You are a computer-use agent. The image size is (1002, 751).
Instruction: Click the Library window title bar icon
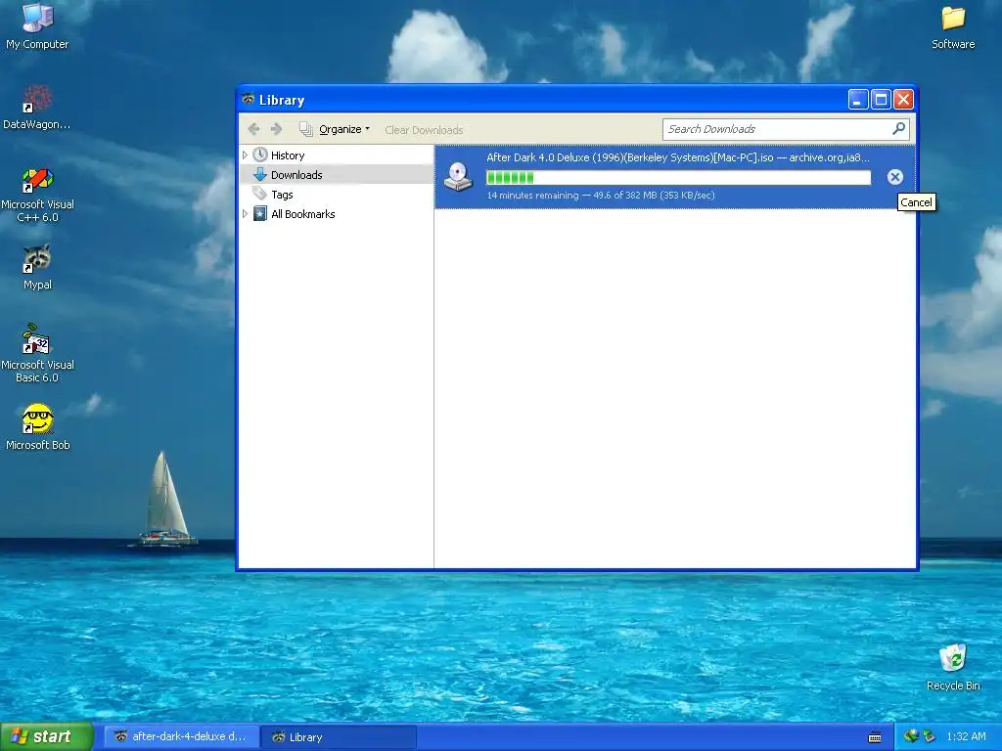pyautogui.click(x=248, y=99)
